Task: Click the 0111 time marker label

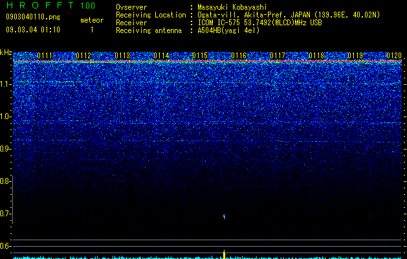Action: tap(45, 56)
